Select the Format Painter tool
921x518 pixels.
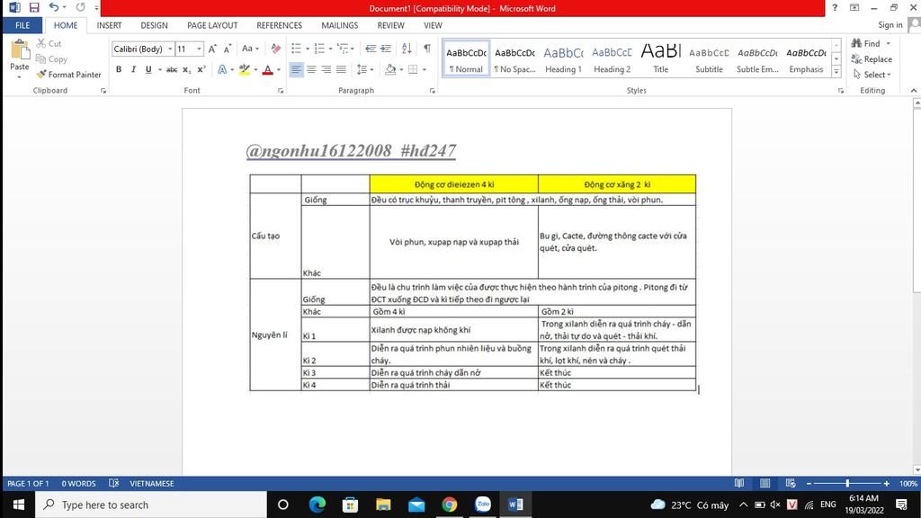point(68,75)
